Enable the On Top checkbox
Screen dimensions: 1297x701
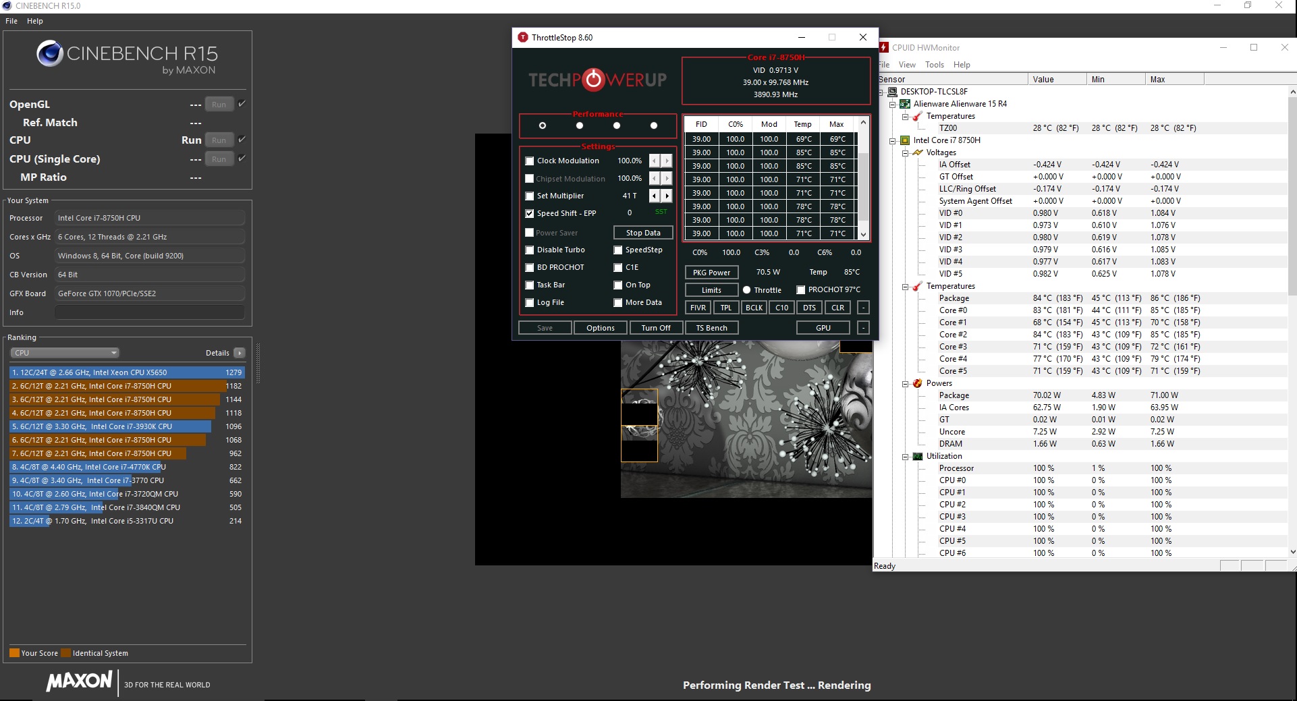(x=617, y=285)
